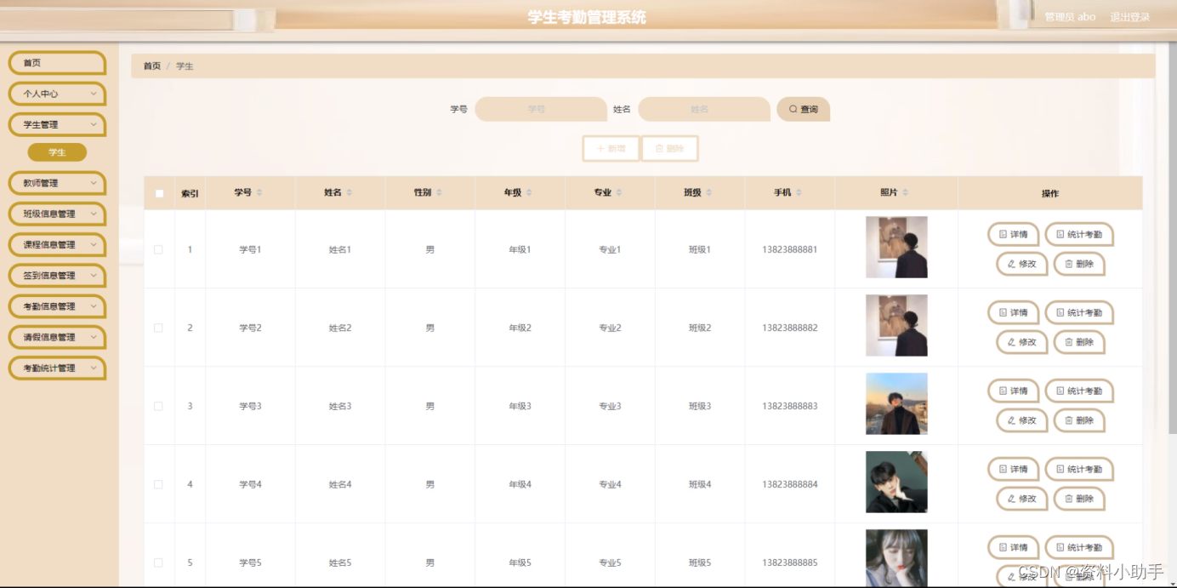
Task: Sort the 照片 column using its arrows
Action: click(906, 193)
